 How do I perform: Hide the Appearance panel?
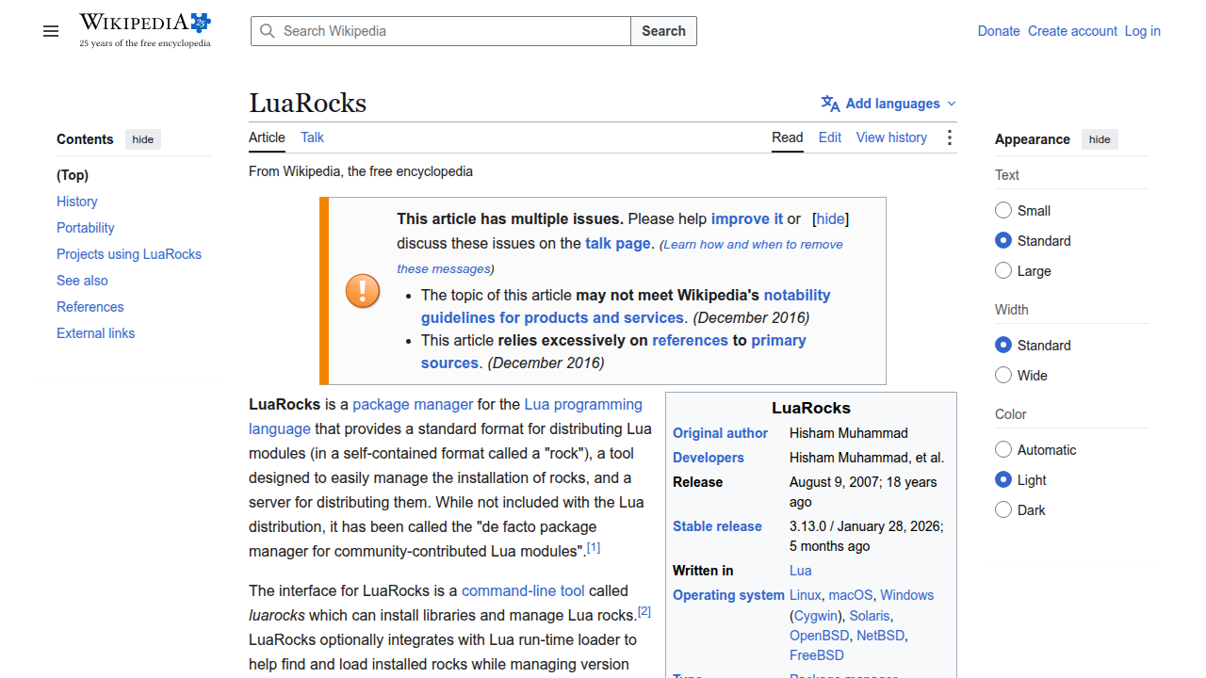(1100, 139)
